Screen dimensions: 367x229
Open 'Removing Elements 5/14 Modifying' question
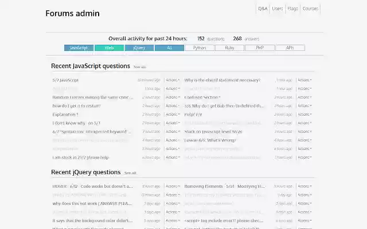225,187
